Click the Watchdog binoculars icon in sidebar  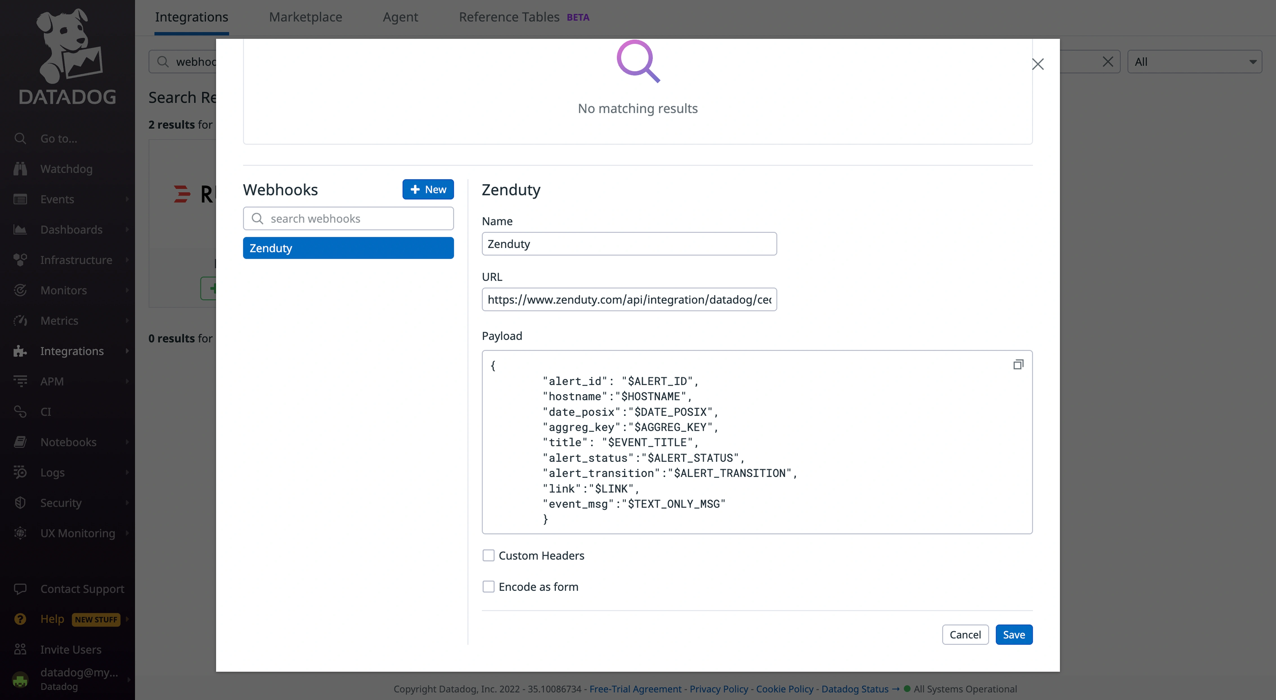20,169
